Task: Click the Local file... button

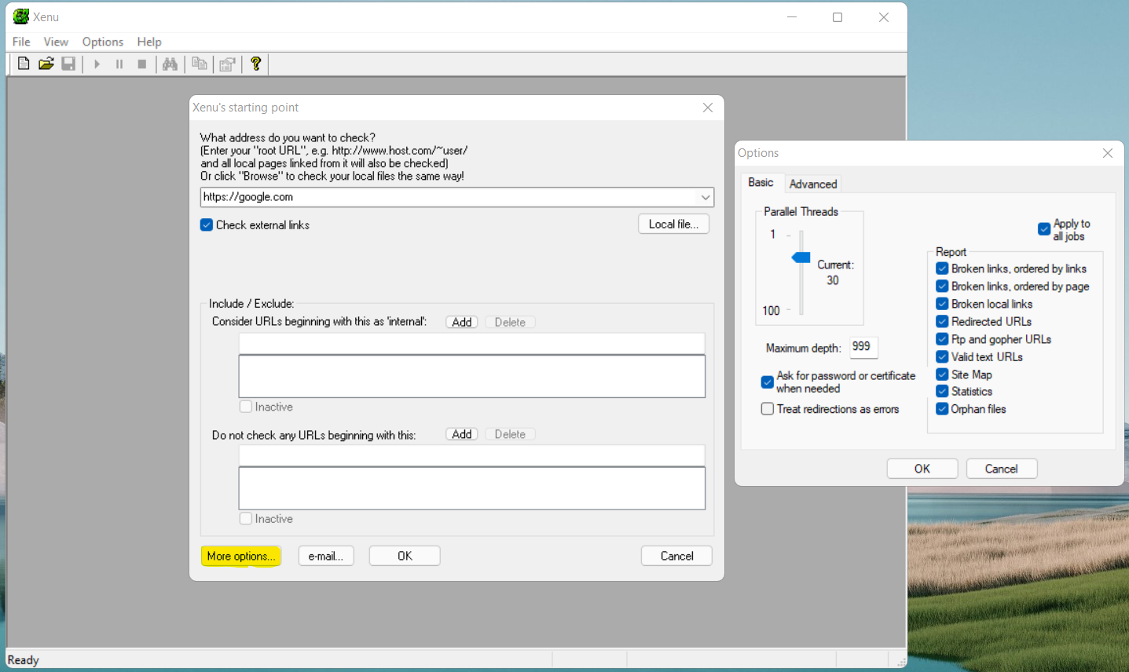Action: pyautogui.click(x=673, y=224)
